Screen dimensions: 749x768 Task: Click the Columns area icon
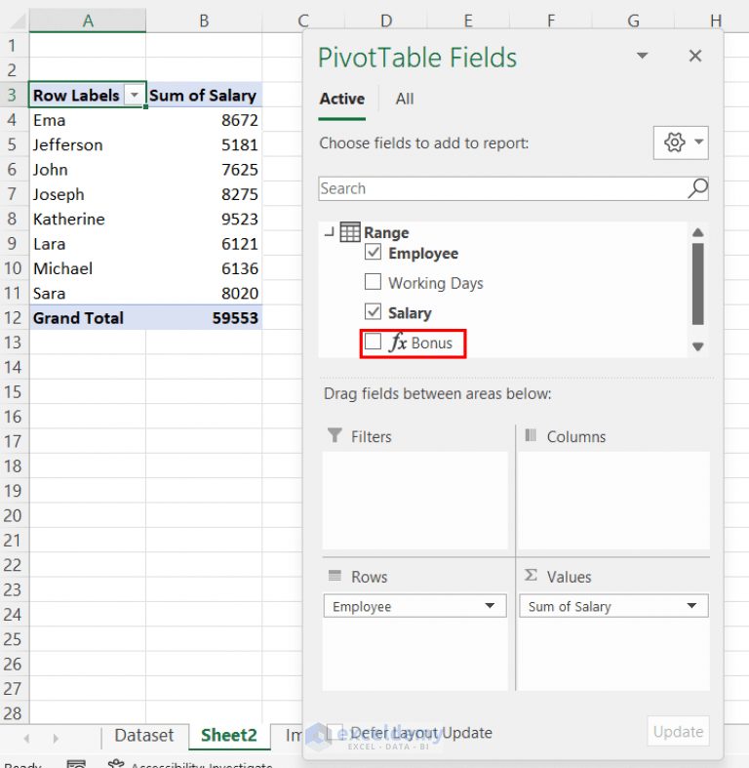[x=531, y=435]
